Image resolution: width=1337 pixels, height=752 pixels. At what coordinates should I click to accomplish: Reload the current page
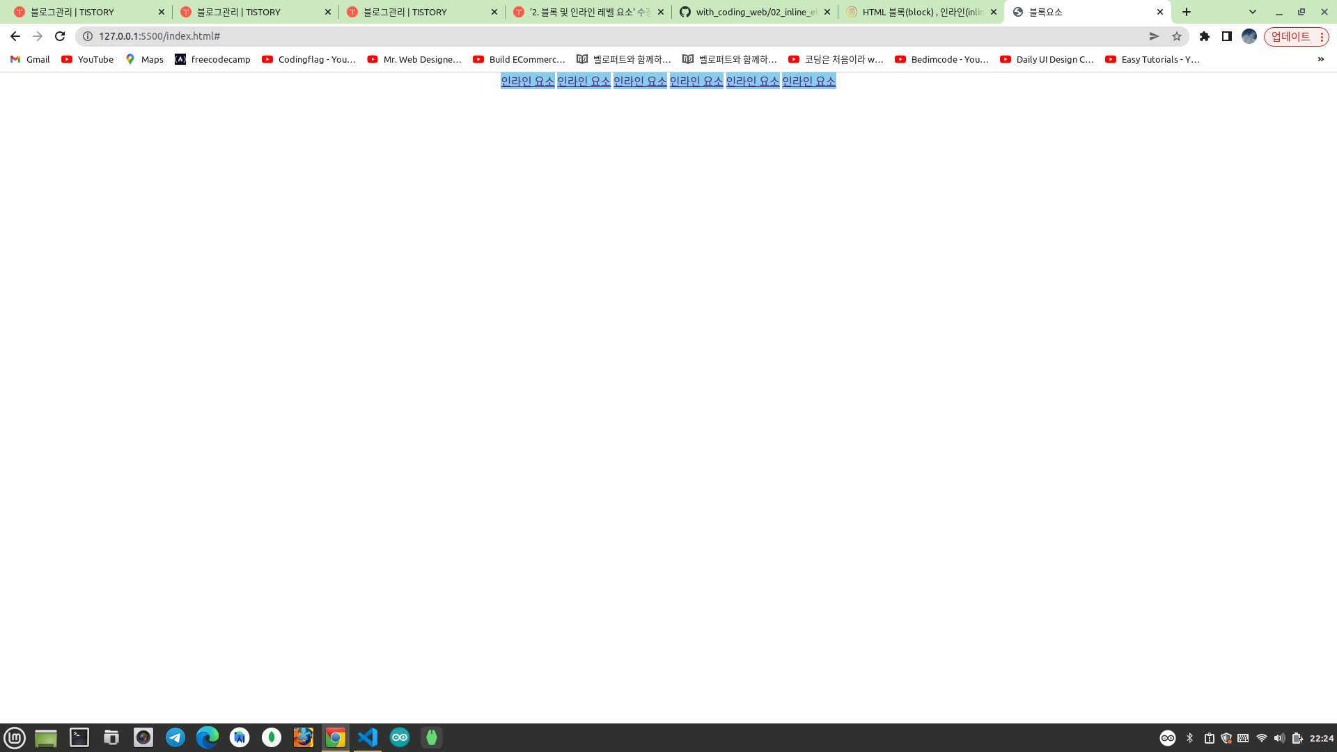[x=60, y=36]
